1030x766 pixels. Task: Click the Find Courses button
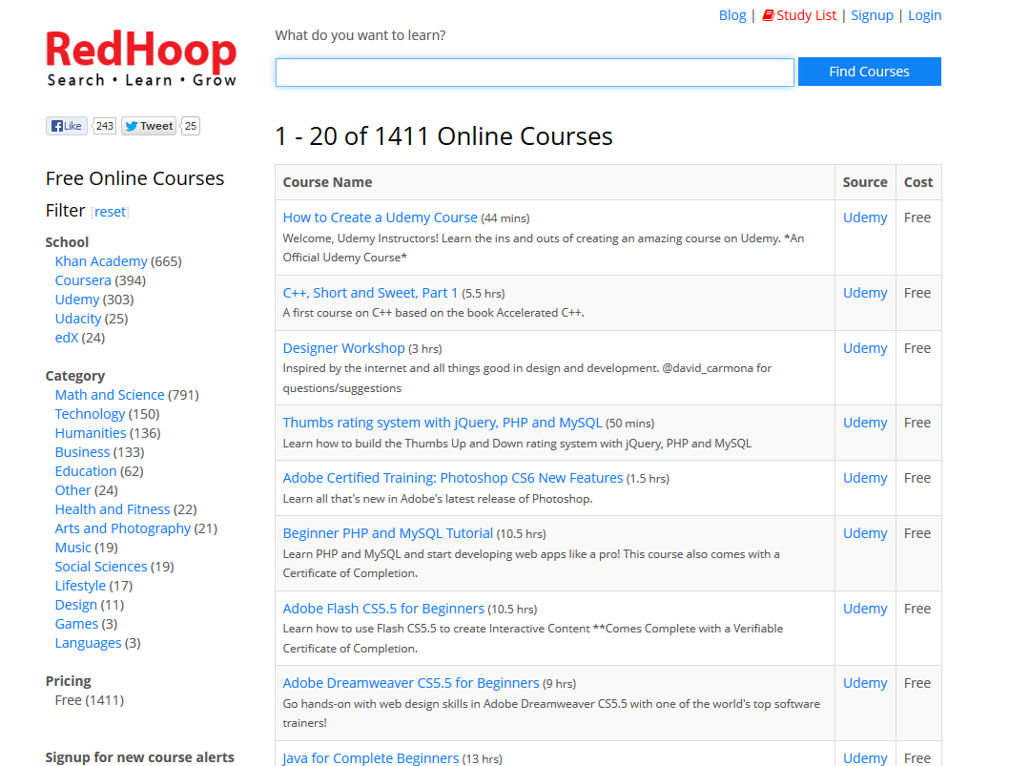[x=869, y=72]
